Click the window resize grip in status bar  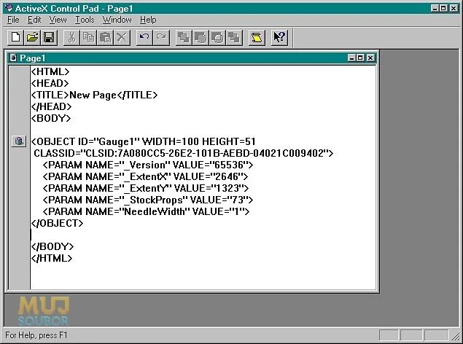pos(455,335)
